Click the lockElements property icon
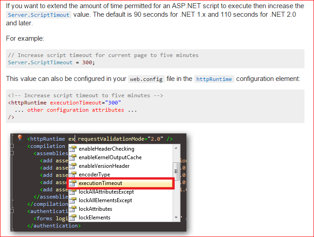This screenshot has width=314, height=237. tap(73, 218)
